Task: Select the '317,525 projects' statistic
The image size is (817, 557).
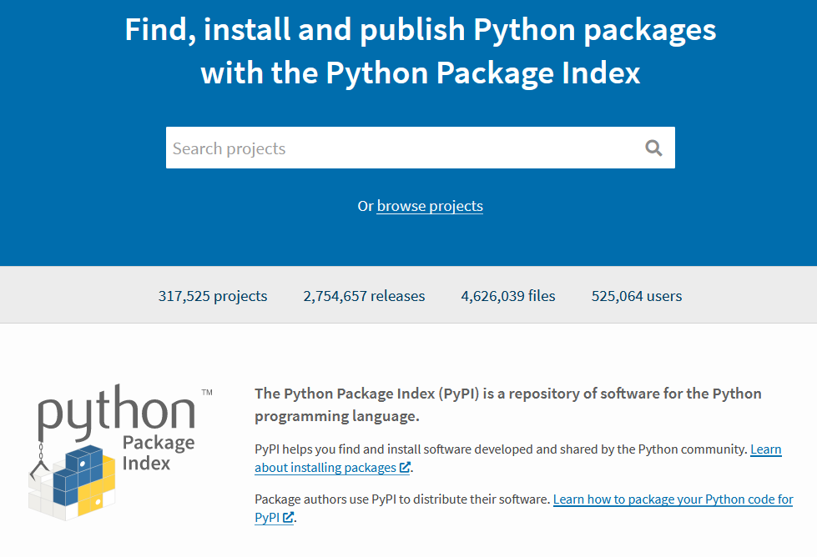Action: tap(213, 296)
